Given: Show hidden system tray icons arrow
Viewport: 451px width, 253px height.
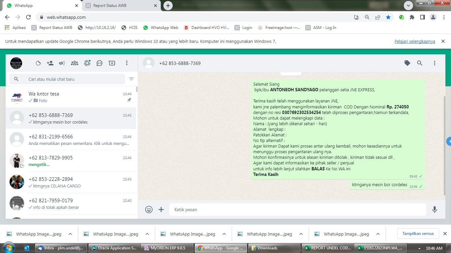Looking at the screenshot, I should [420, 248].
